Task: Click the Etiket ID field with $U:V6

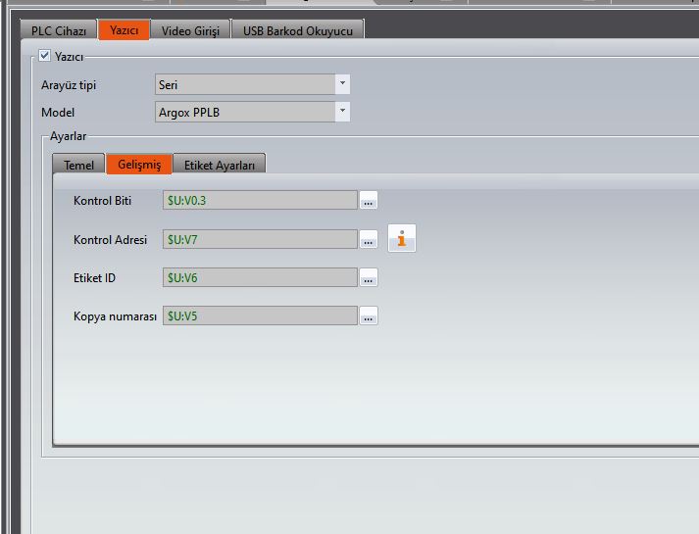Action: [x=260, y=278]
